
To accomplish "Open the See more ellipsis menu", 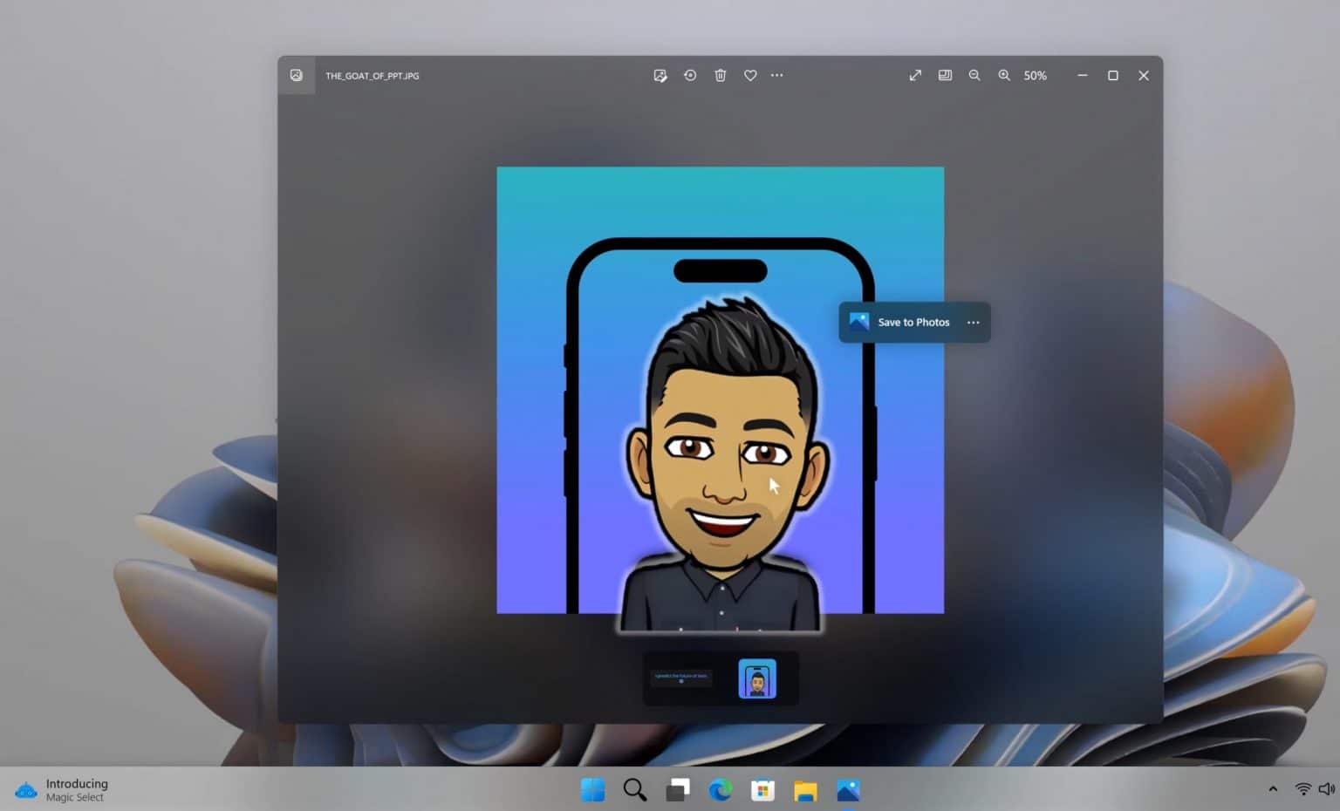I will click(777, 75).
